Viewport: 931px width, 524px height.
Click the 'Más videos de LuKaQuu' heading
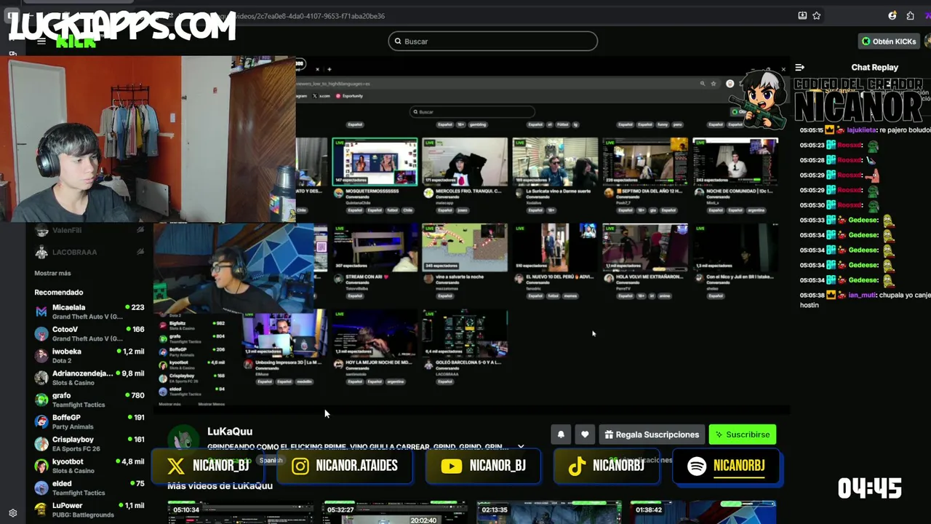tap(220, 485)
